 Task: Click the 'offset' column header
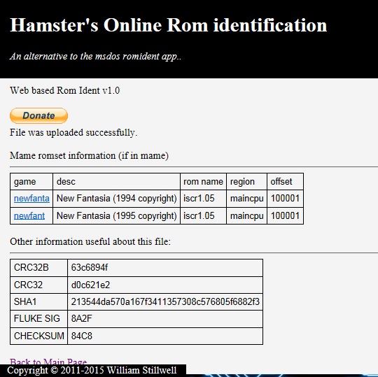(285, 181)
